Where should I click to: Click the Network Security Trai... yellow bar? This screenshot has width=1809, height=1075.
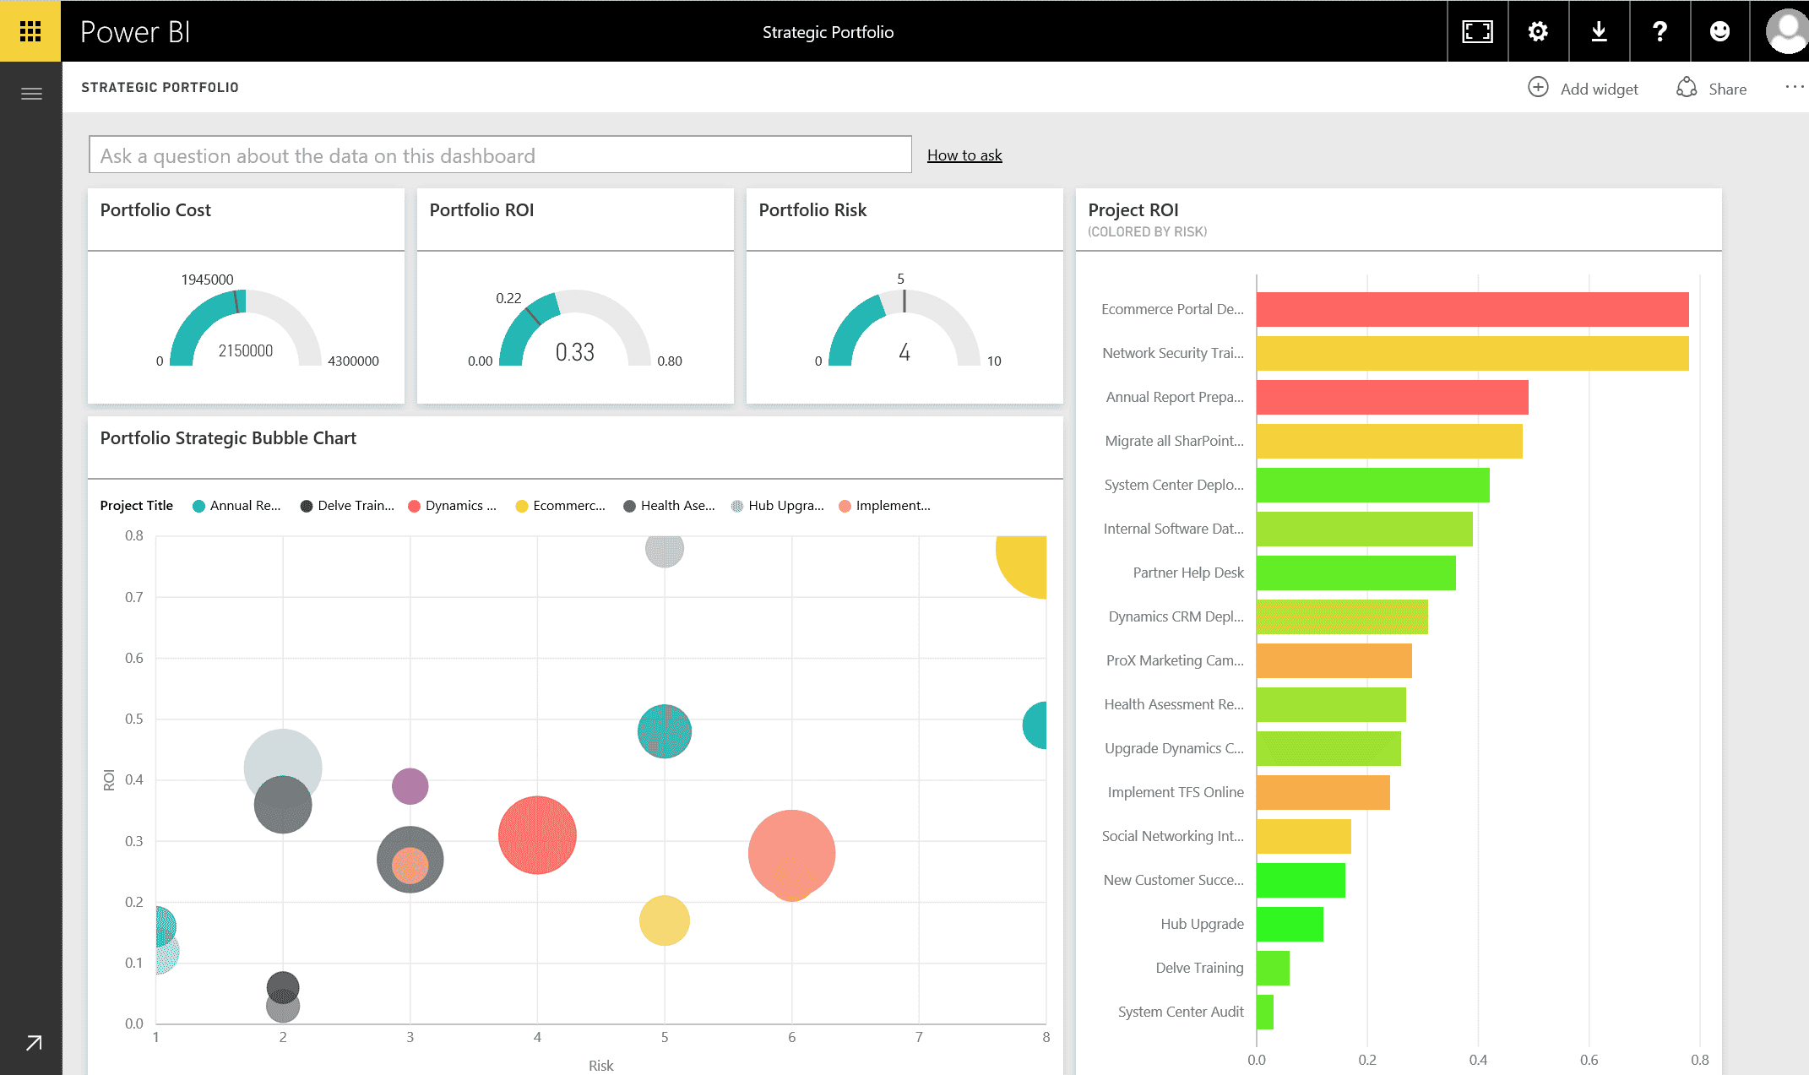[1472, 353]
